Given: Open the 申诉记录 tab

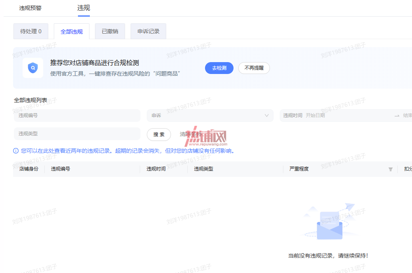Looking at the screenshot, I should click(x=148, y=31).
